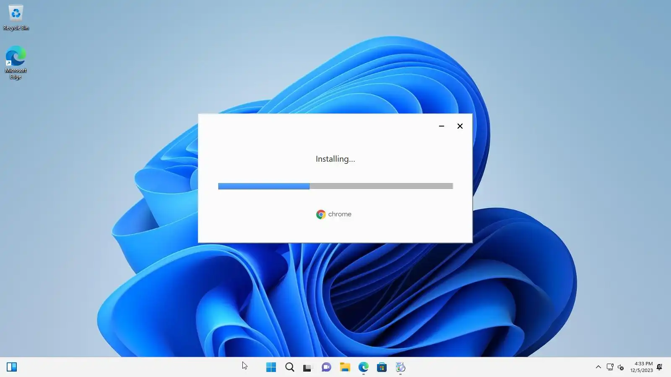Viewport: 671px width, 377px height.
Task: Select the Microsoft Edge desktop shortcut
Action: pos(16,62)
